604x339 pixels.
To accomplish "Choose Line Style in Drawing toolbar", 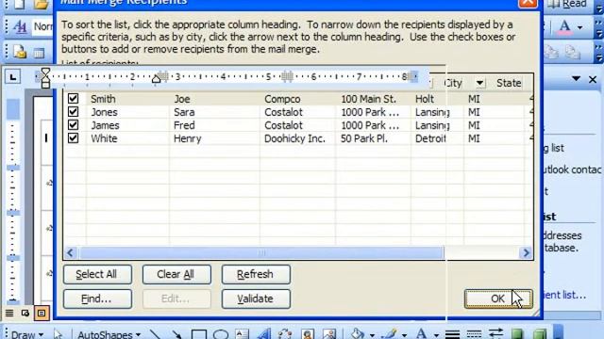I will (x=452, y=334).
